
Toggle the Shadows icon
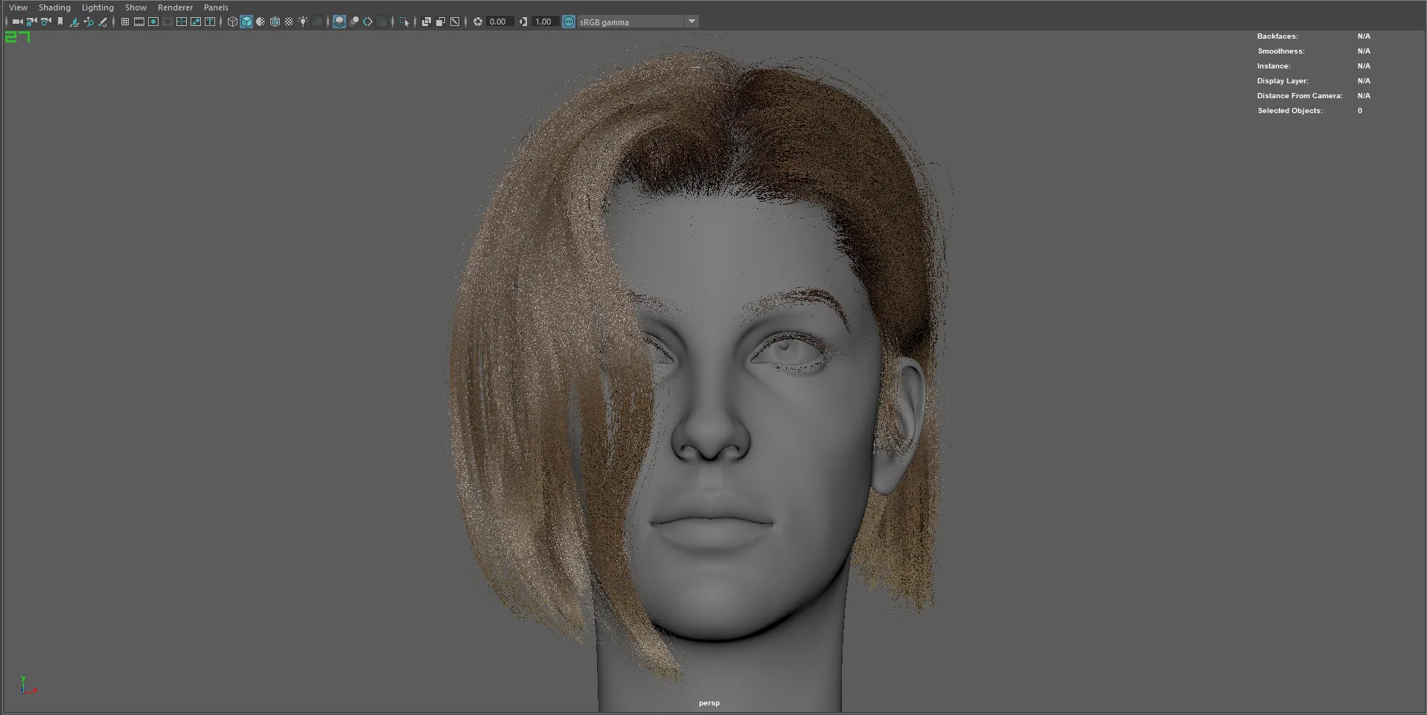pyautogui.click(x=317, y=22)
